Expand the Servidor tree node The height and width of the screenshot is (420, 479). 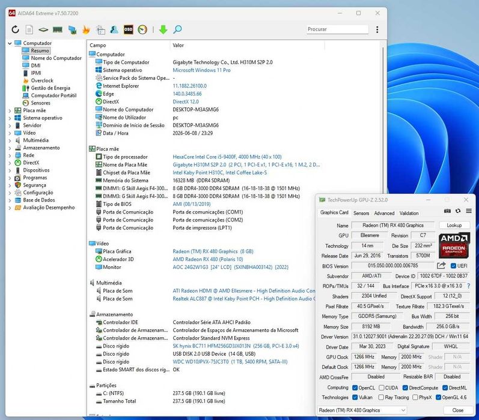coord(10,125)
